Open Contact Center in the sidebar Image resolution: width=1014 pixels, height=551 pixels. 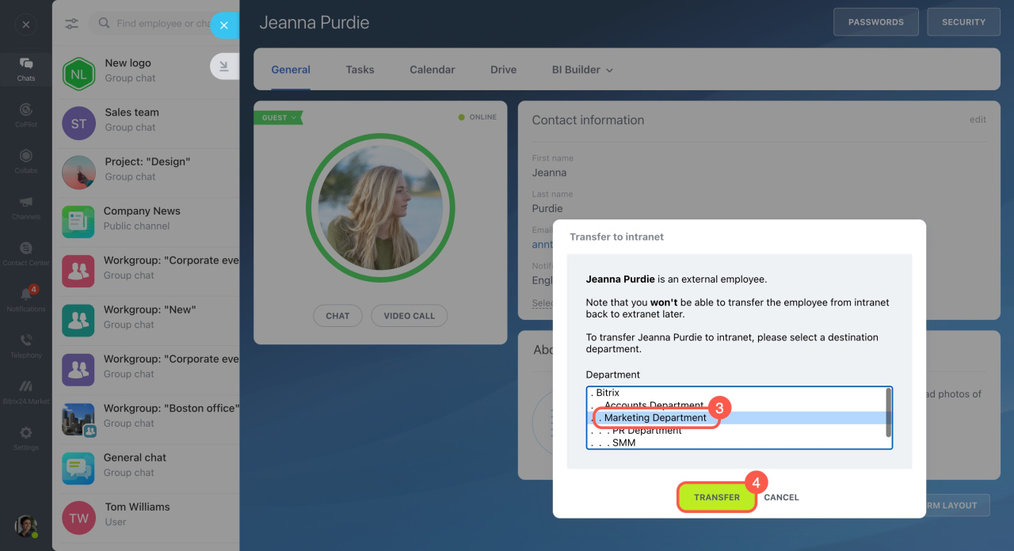tap(26, 253)
